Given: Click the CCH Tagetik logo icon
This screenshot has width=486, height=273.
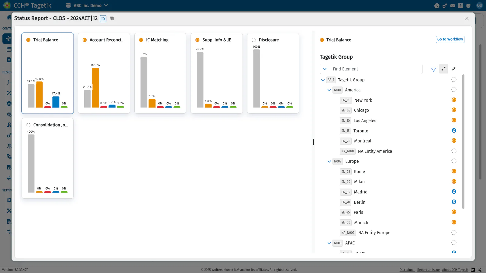Looking at the screenshot, I should [x=7, y=5].
